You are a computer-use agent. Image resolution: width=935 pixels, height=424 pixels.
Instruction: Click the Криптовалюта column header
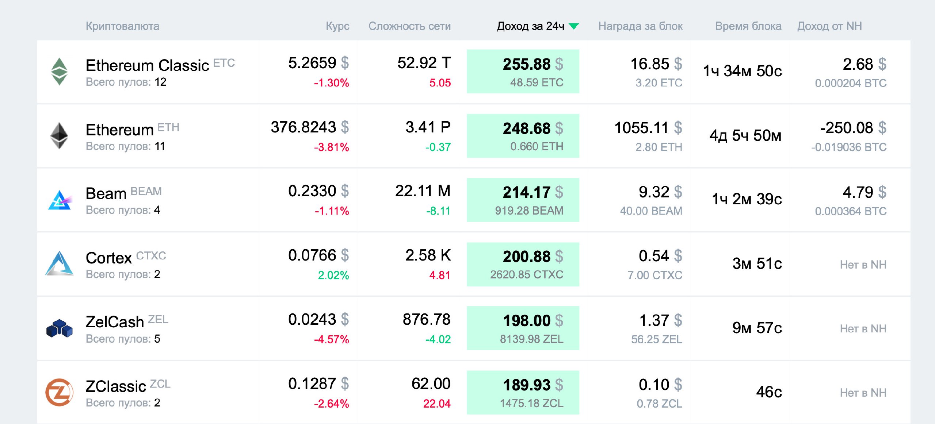pyautogui.click(x=122, y=26)
